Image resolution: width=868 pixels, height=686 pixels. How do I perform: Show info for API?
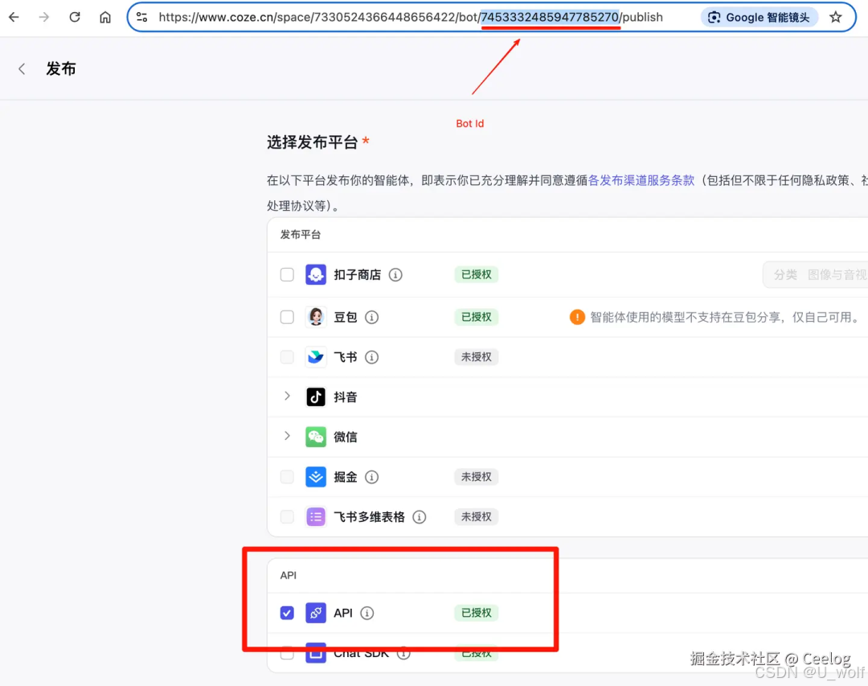click(366, 613)
